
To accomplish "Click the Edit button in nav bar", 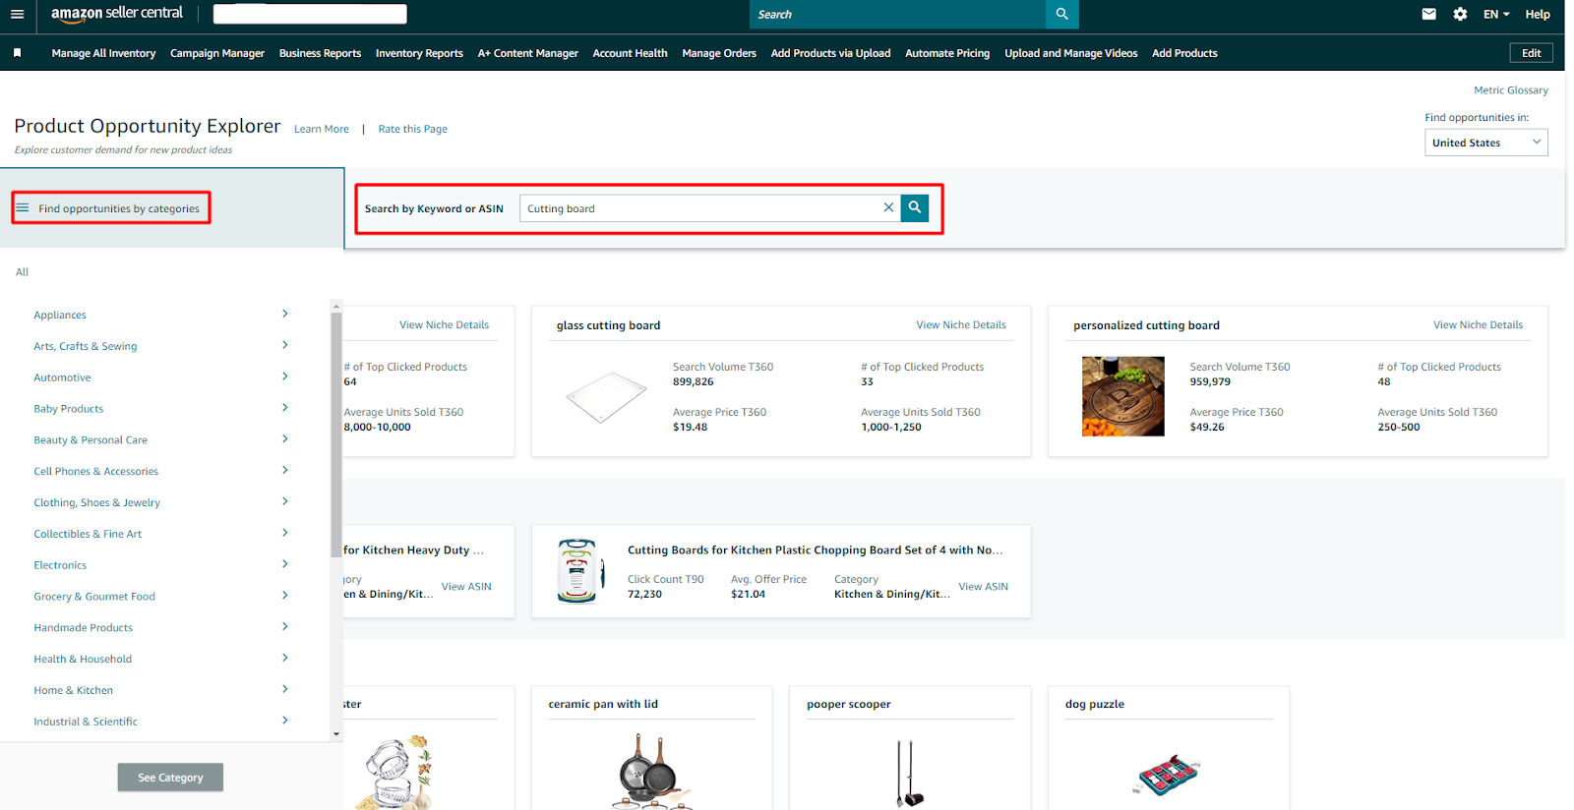I will click(1532, 53).
